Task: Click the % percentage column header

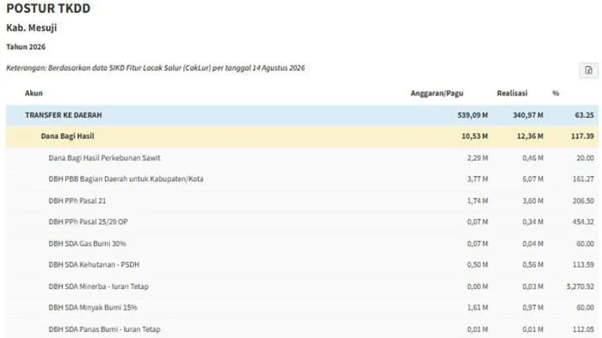Action: [x=556, y=93]
